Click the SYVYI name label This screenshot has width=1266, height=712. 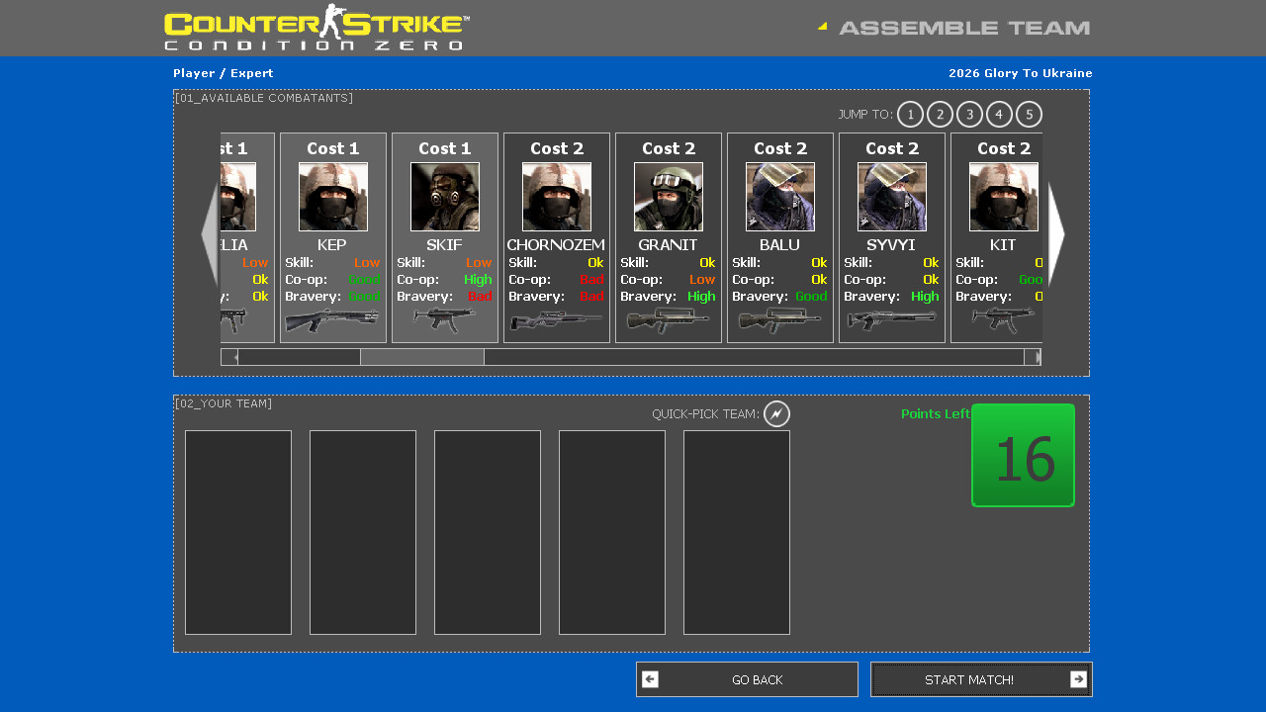[891, 245]
